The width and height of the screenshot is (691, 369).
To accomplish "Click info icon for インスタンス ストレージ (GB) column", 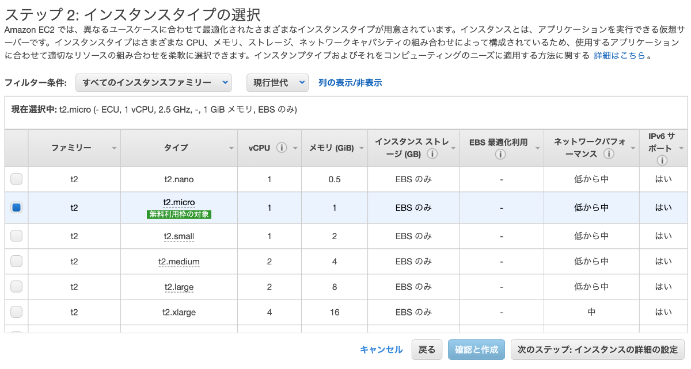I will pyautogui.click(x=432, y=154).
